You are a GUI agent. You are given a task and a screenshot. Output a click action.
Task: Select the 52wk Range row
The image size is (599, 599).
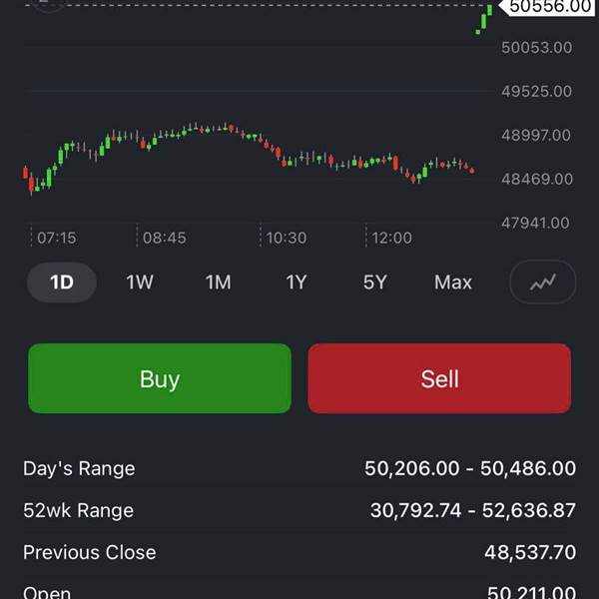(299, 510)
